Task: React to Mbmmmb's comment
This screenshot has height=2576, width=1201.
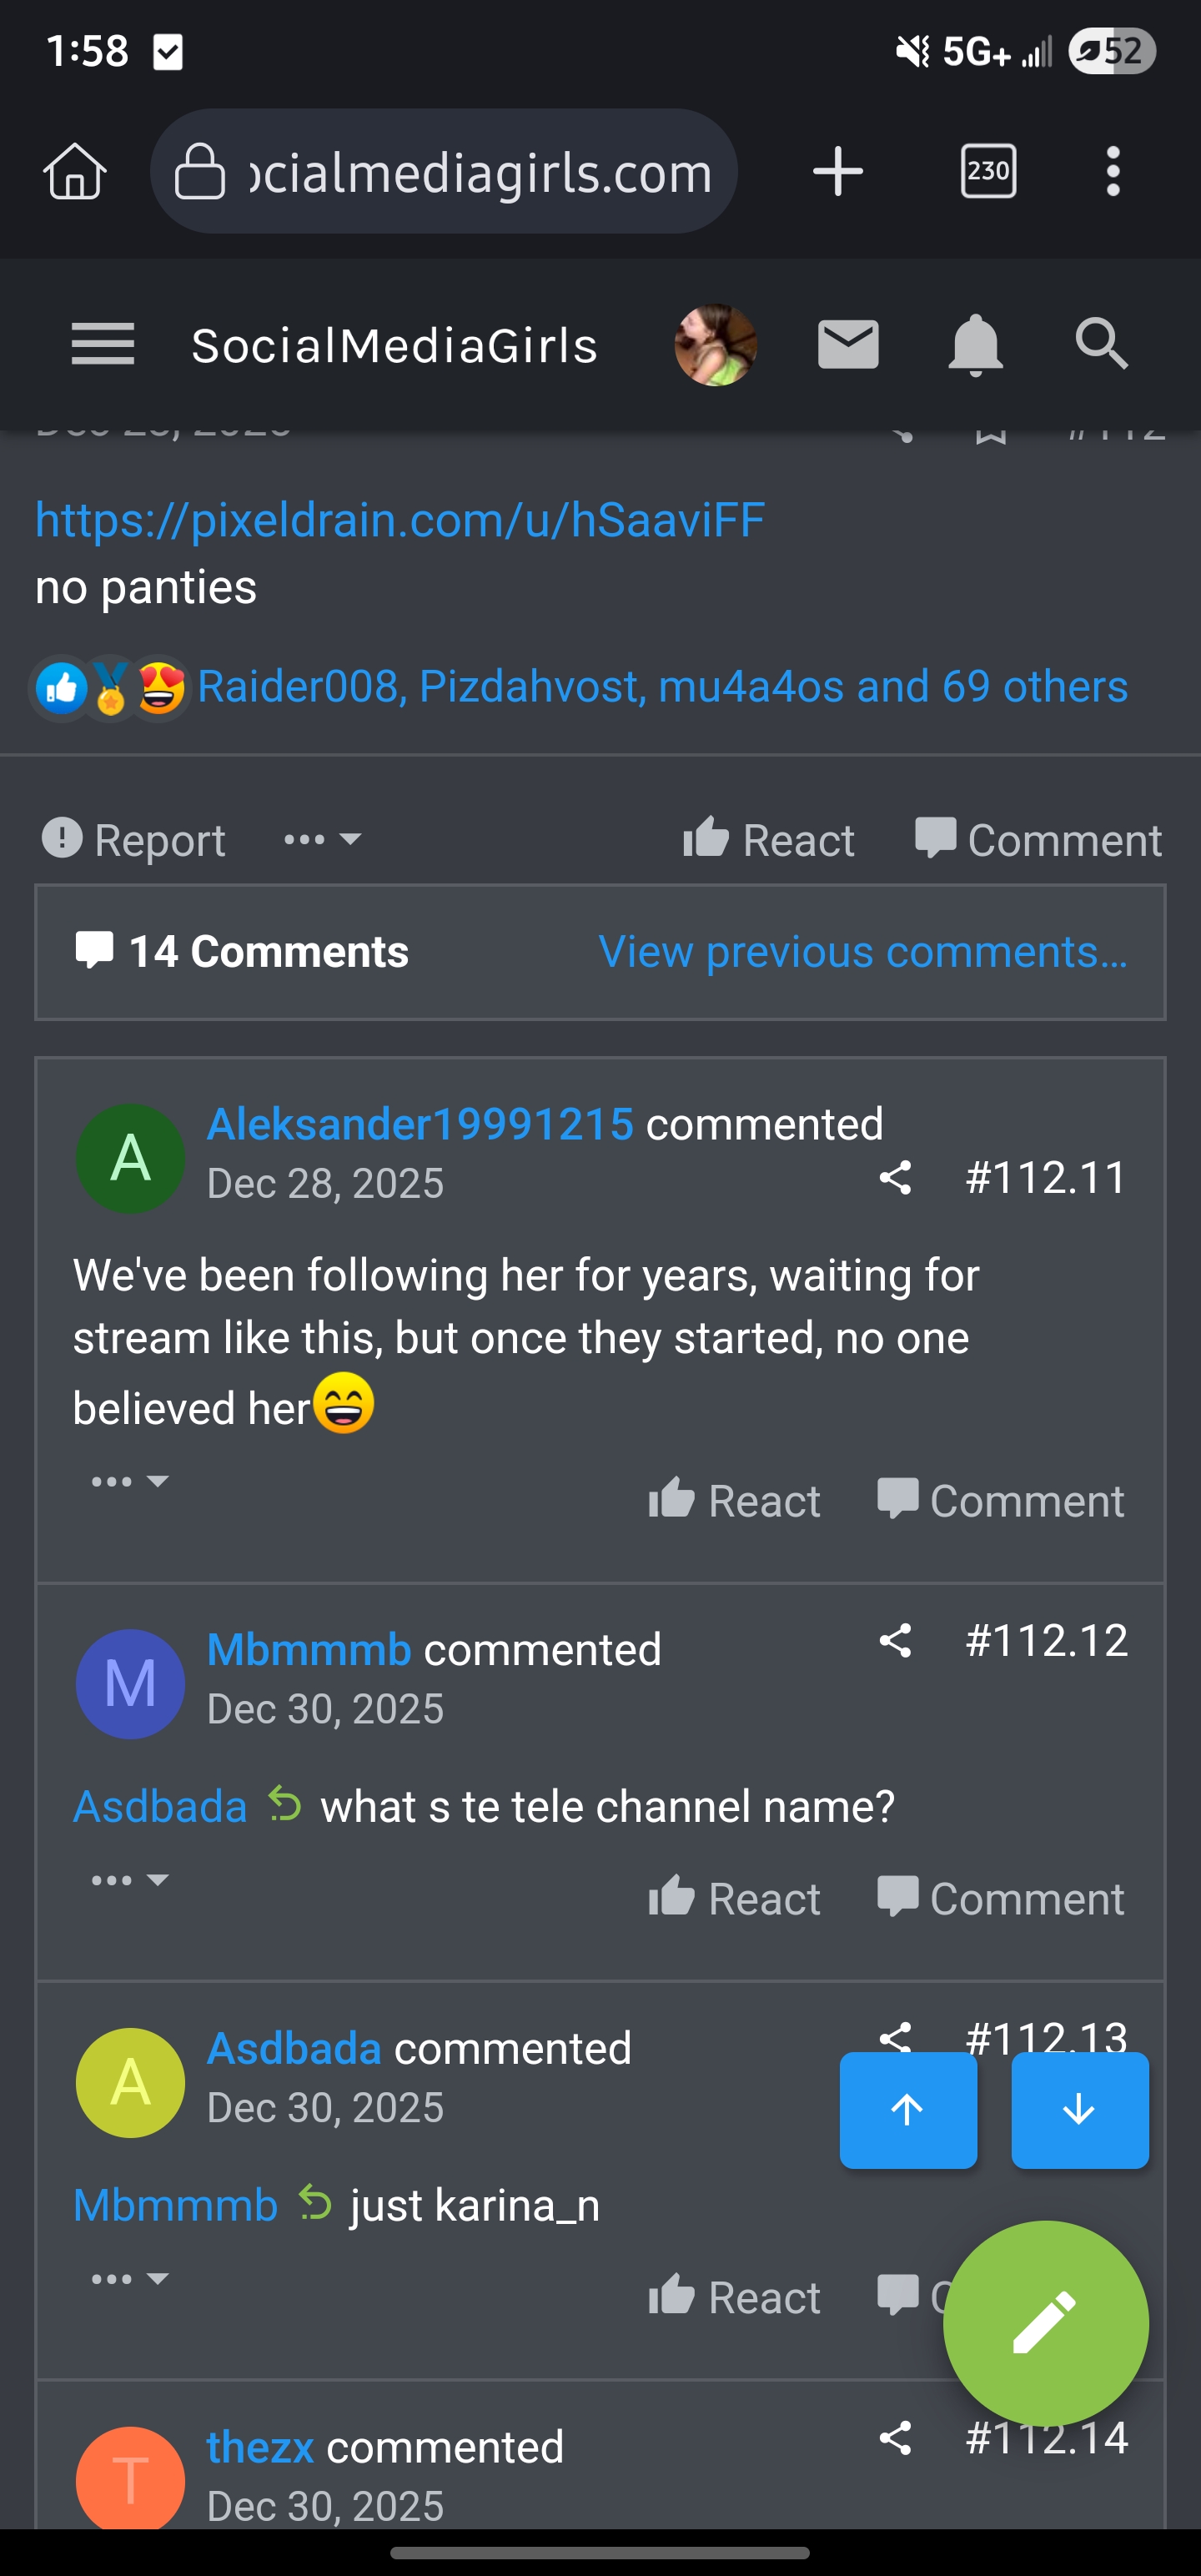Action: click(735, 1897)
